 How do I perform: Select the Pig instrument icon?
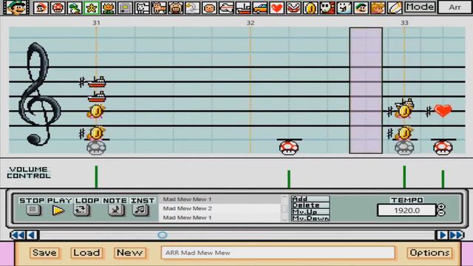176,7
